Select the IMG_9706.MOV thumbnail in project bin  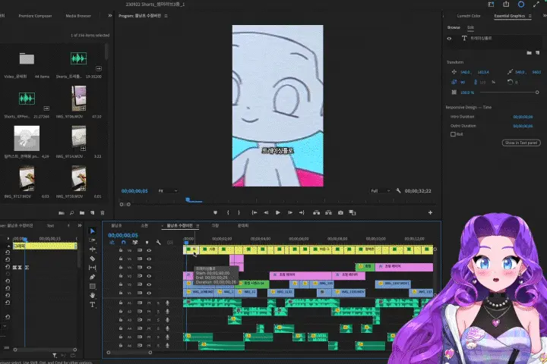(x=79, y=99)
